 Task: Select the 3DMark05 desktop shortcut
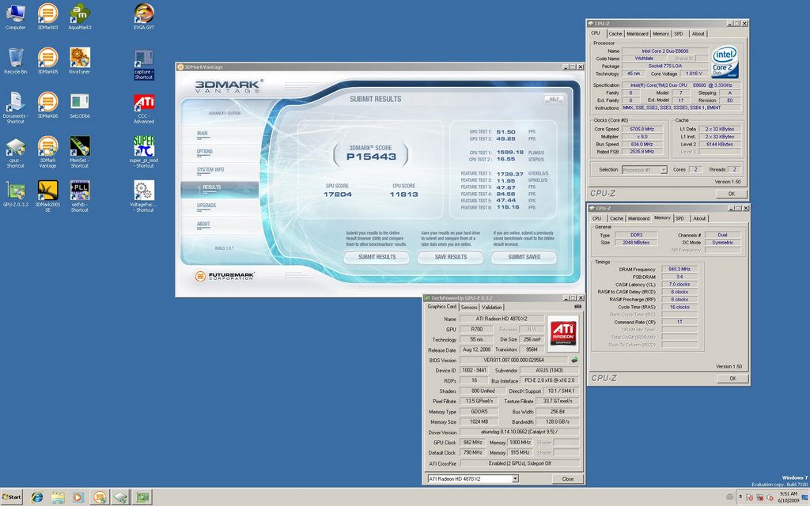coord(47,60)
